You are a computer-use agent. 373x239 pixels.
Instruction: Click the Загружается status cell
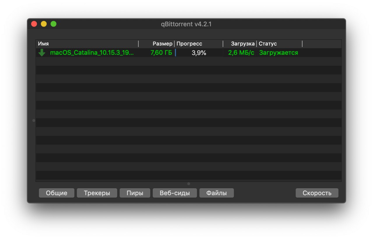pyautogui.click(x=279, y=53)
